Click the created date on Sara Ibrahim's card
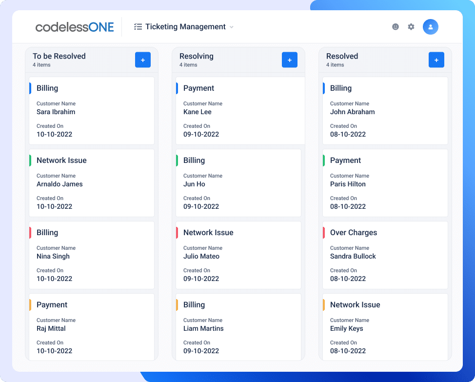The image size is (475, 382). (54, 134)
